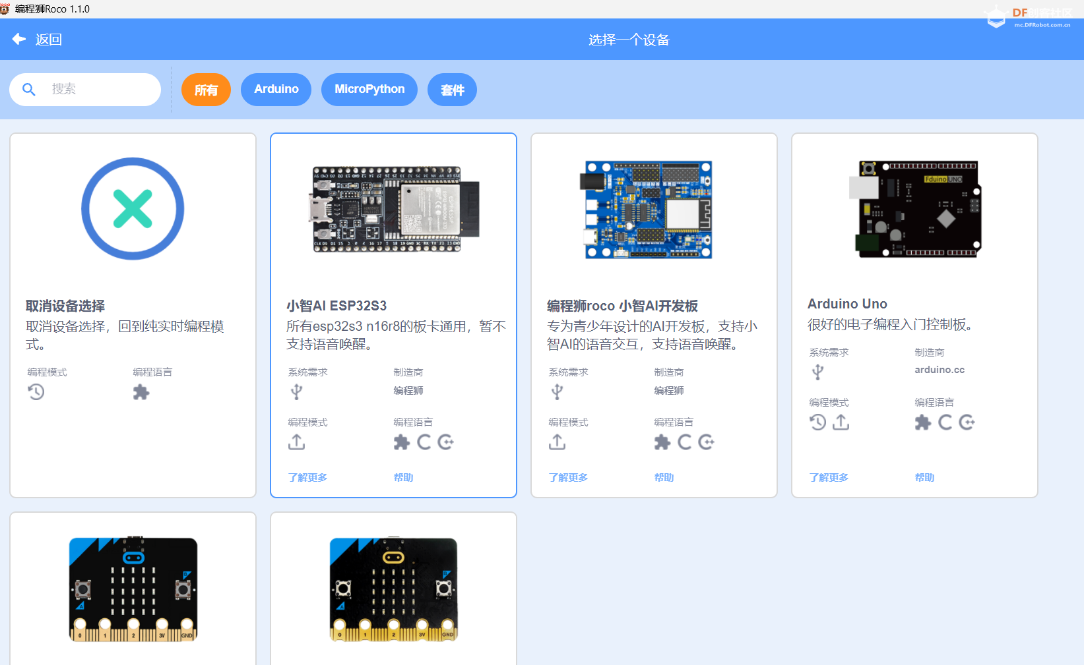Click the Arduino Uno title
Image resolution: width=1084 pixels, height=665 pixels.
pyautogui.click(x=847, y=304)
